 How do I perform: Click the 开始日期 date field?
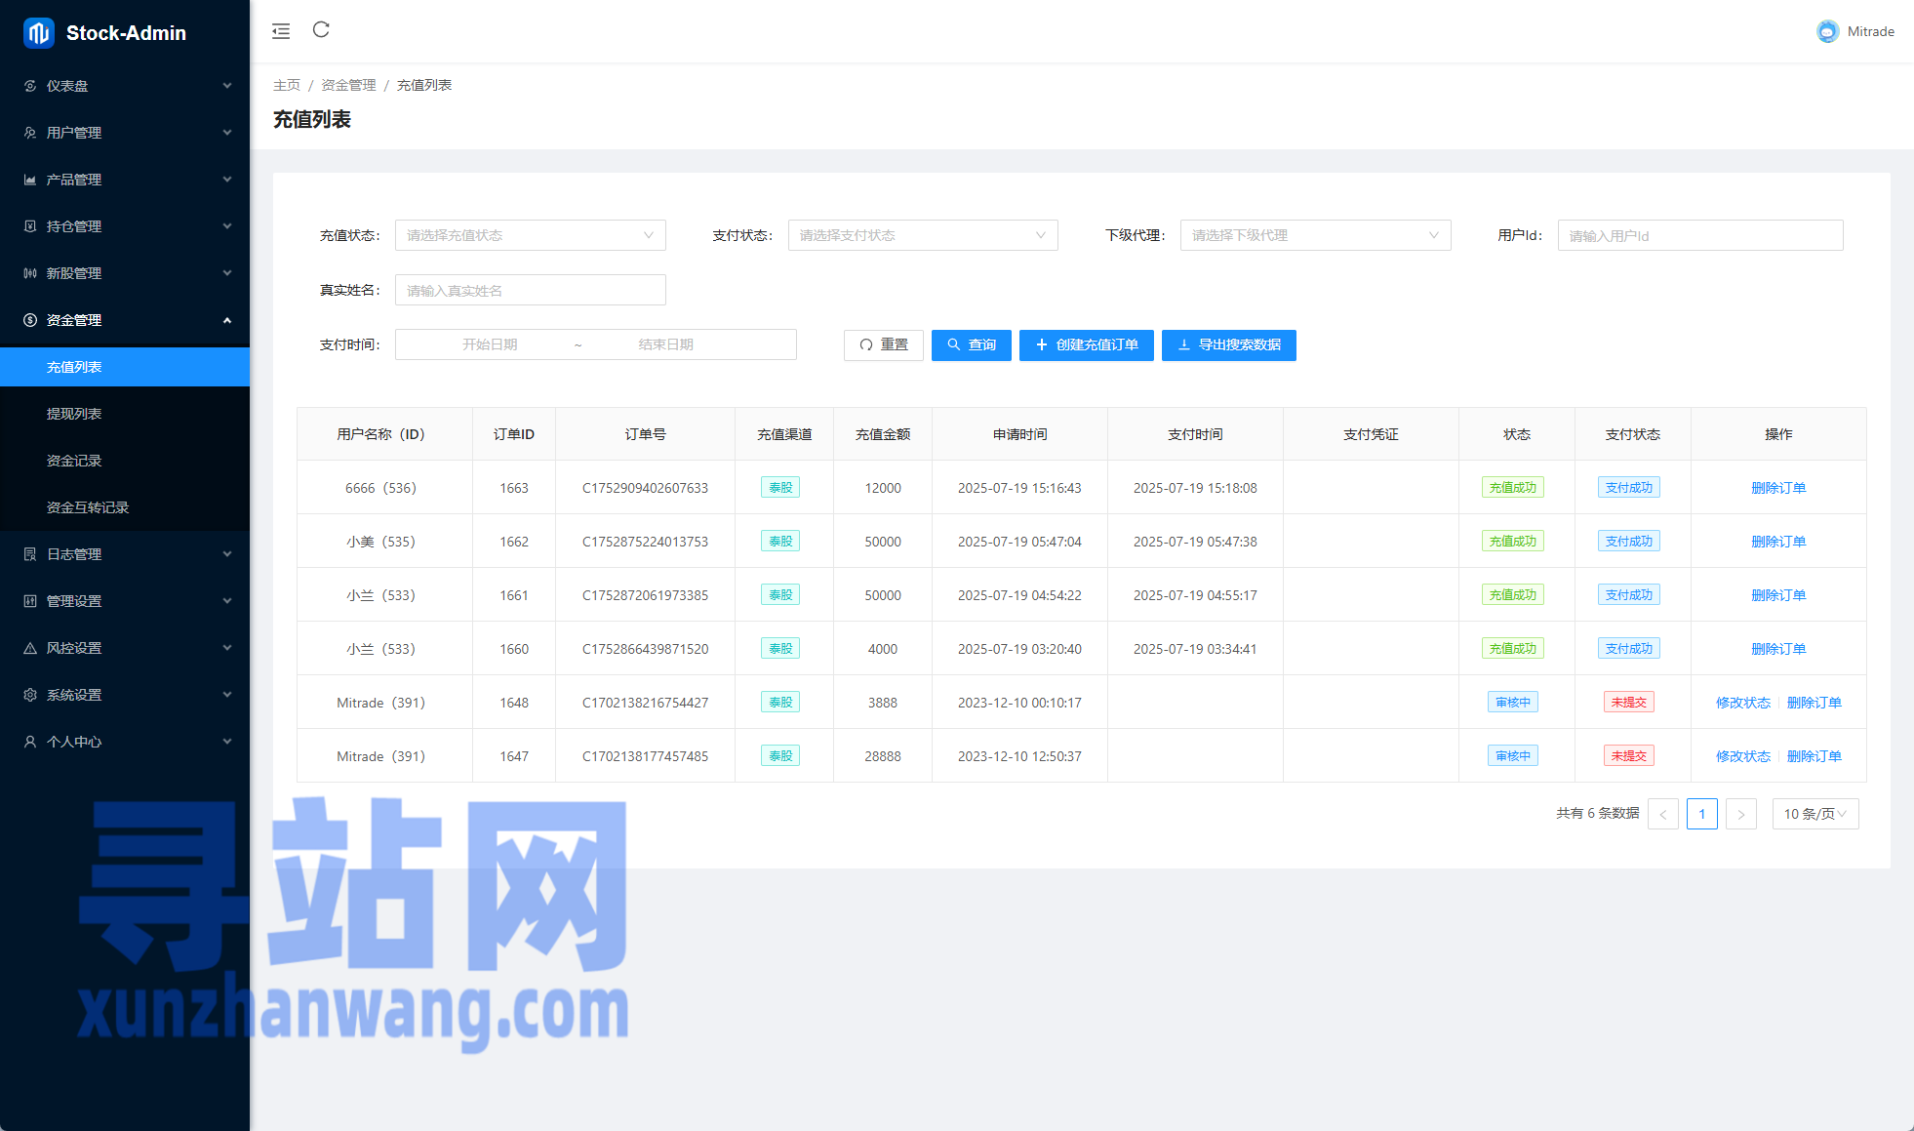point(490,344)
